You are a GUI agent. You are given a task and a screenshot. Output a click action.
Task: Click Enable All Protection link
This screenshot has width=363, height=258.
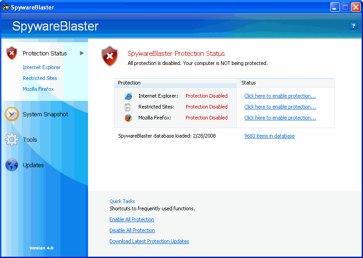(x=132, y=220)
